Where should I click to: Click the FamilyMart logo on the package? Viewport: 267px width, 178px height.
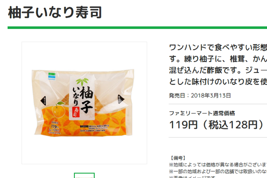[x=52, y=76]
